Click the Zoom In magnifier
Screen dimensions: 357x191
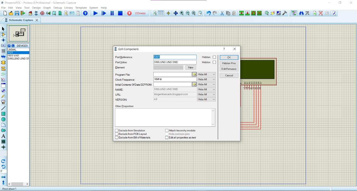tap(182, 13)
